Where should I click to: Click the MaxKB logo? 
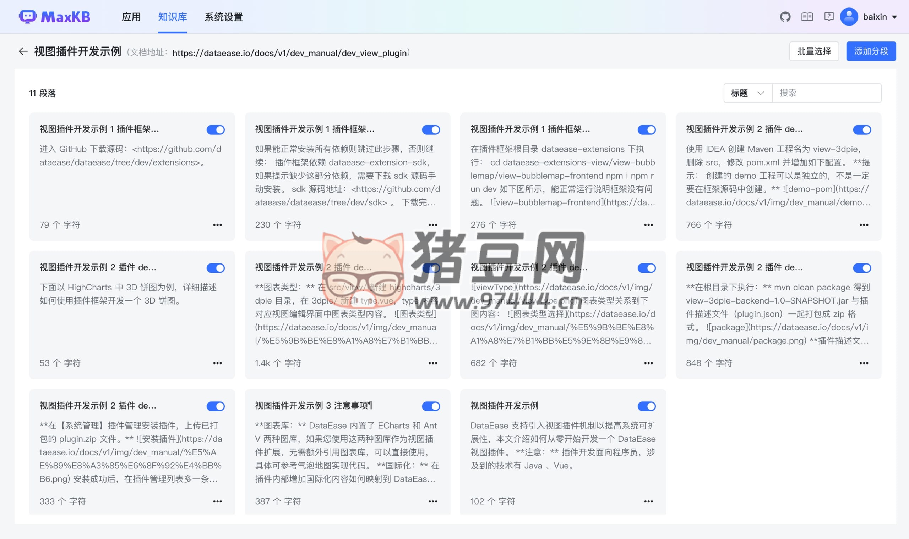pyautogui.click(x=55, y=17)
